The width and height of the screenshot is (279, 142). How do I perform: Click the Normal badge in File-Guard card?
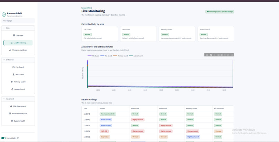[x=88, y=35]
